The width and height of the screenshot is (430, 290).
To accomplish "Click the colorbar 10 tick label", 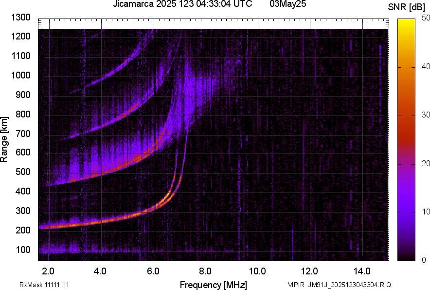I will pos(426,212).
